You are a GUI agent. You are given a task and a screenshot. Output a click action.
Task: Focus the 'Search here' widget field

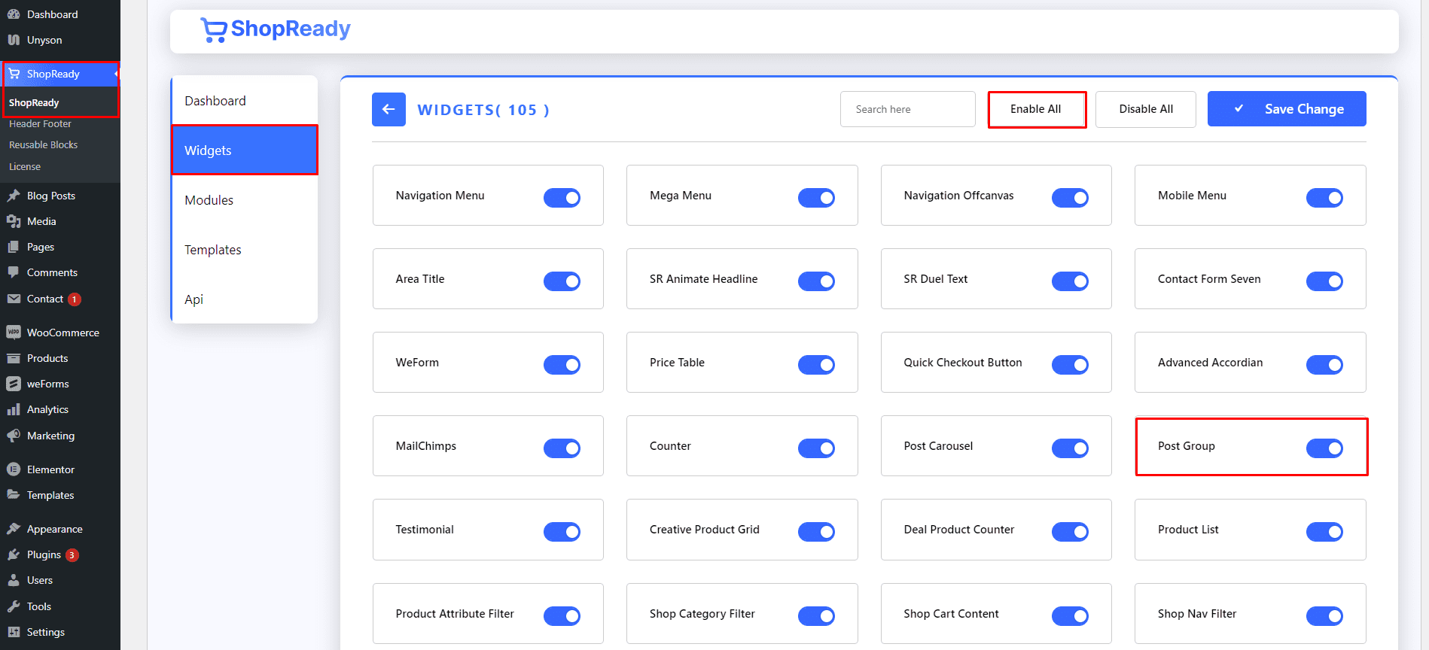[907, 109]
